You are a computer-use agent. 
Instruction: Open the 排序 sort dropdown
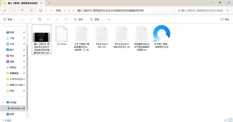80,20
